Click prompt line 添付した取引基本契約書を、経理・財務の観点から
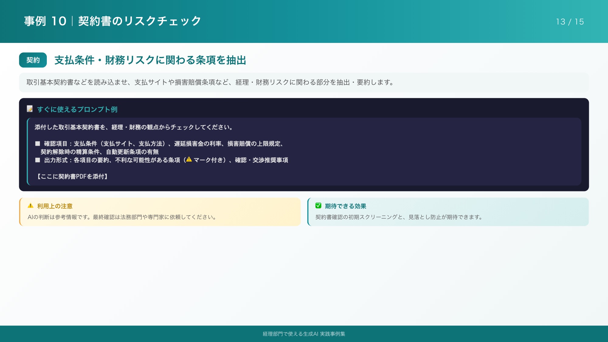The width and height of the screenshot is (608, 342). click(134, 127)
